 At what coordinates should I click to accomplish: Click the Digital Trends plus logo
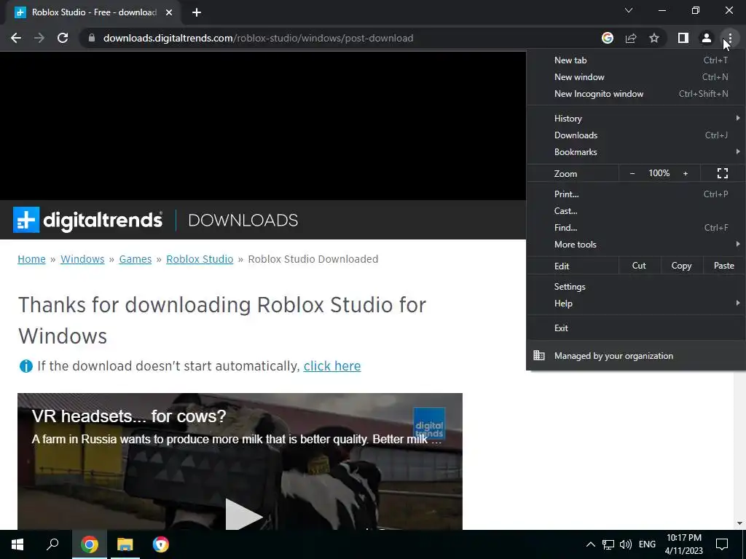pyautogui.click(x=26, y=220)
